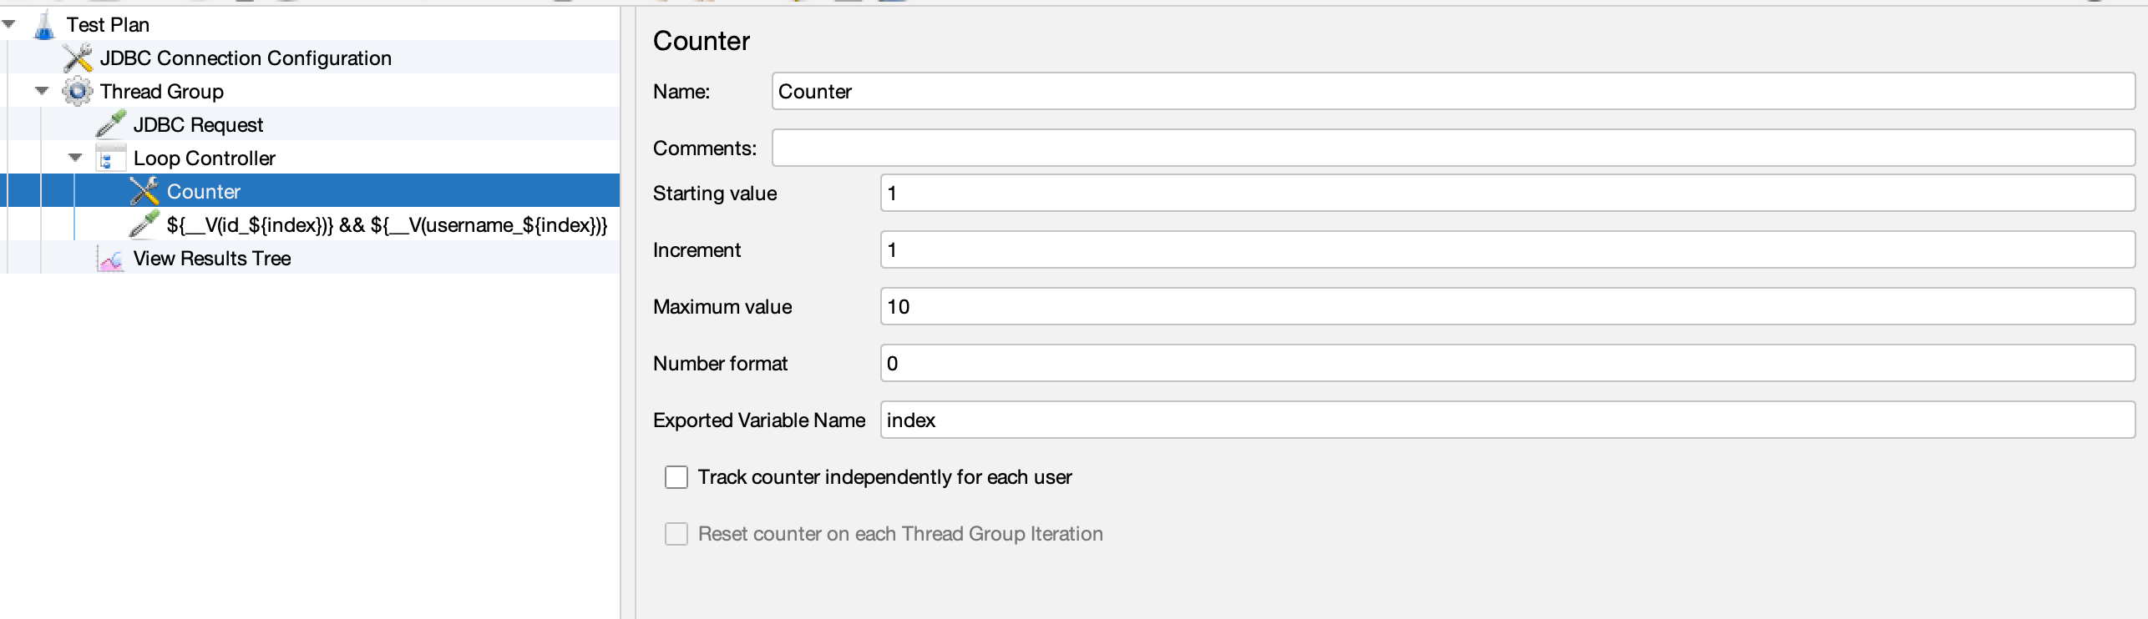Screen dimensions: 2148x619
Task: Collapse the Loop Controller node
Action: (x=75, y=158)
